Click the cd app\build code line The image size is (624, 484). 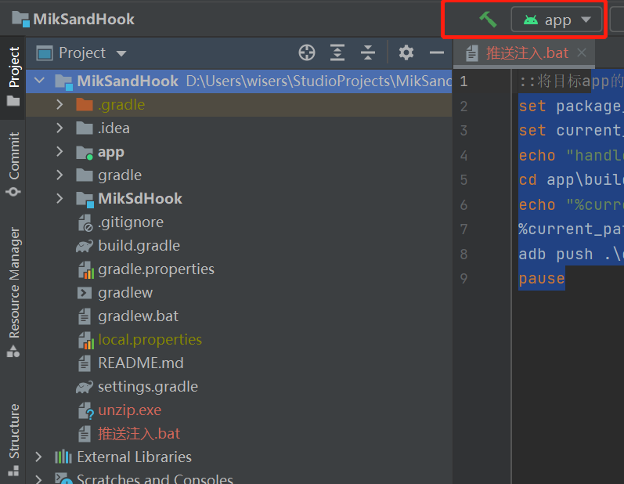[571, 179]
